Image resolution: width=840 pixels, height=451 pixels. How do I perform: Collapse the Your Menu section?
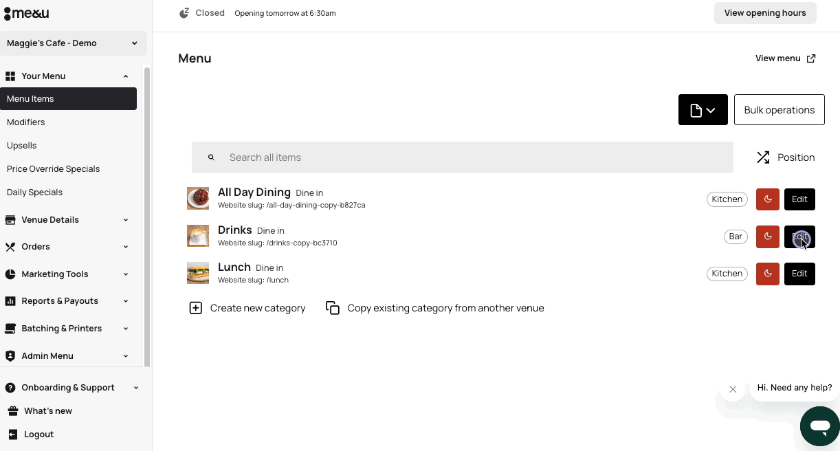(126, 76)
